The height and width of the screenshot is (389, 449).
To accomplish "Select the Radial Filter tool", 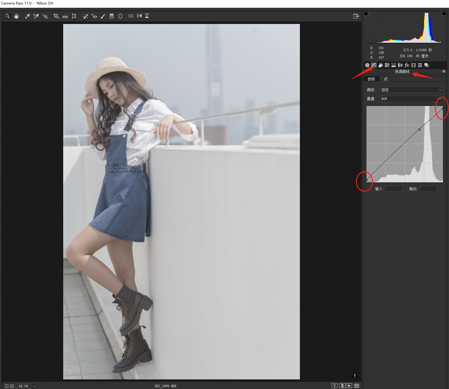I will pyautogui.click(x=120, y=16).
